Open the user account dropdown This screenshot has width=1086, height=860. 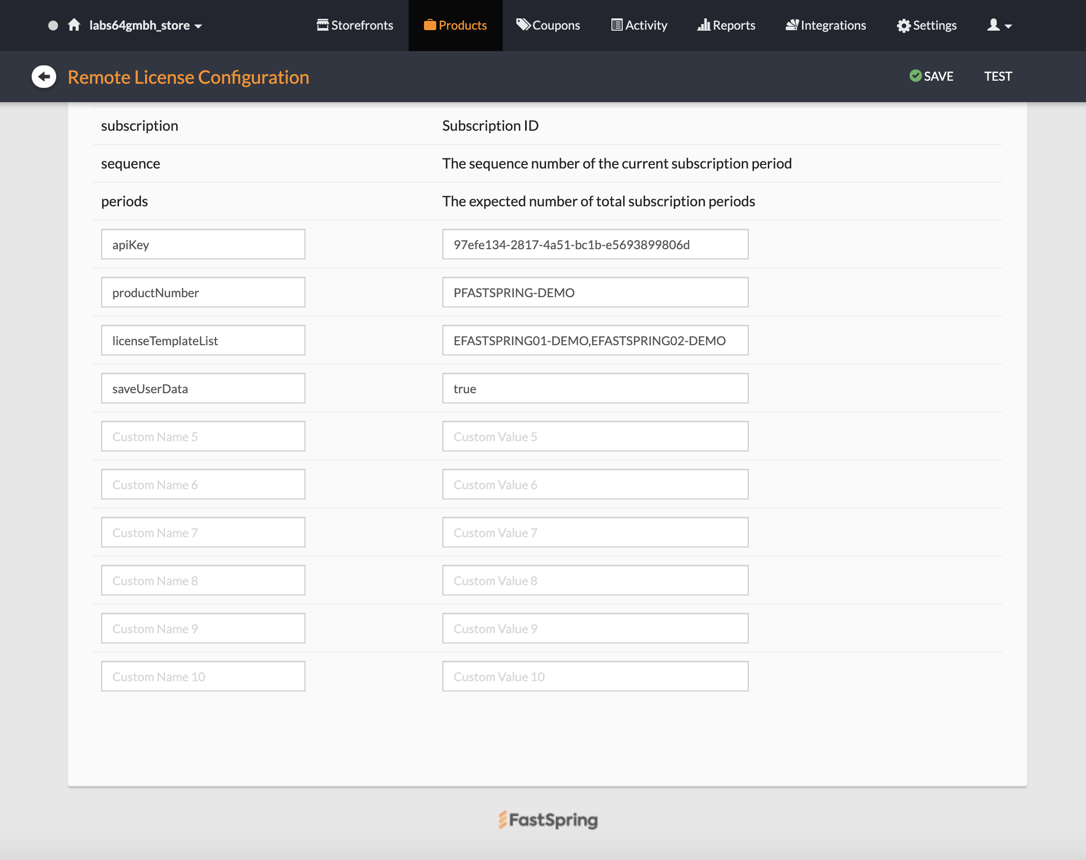click(x=999, y=25)
